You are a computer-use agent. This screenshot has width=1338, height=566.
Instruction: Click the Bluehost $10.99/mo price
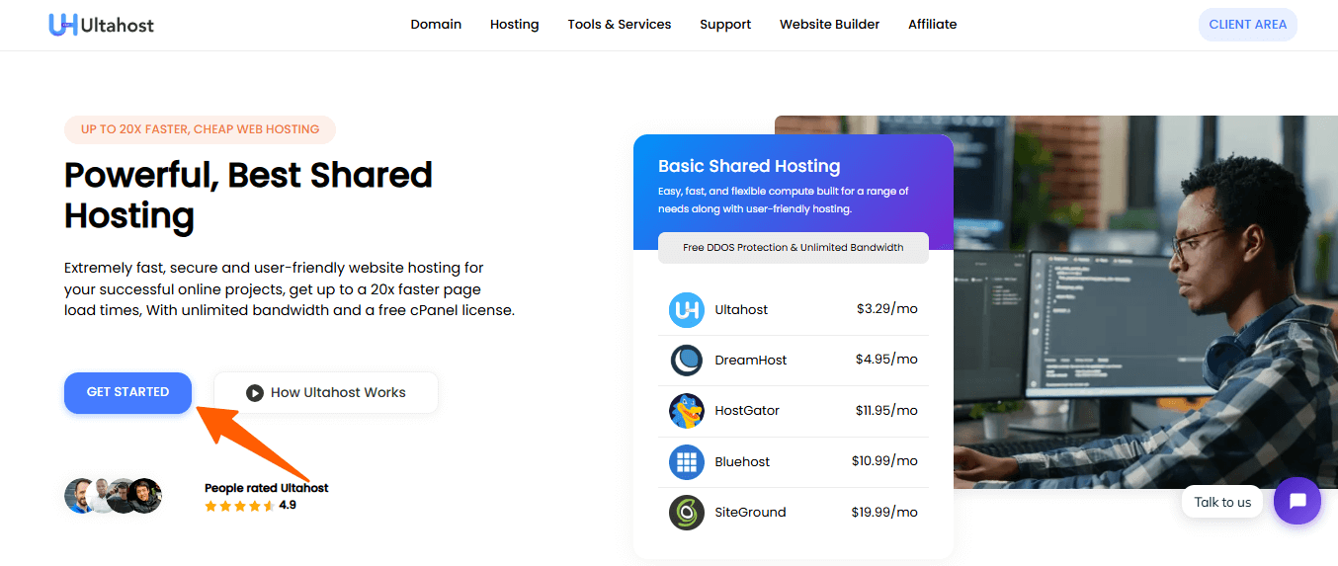(x=885, y=461)
